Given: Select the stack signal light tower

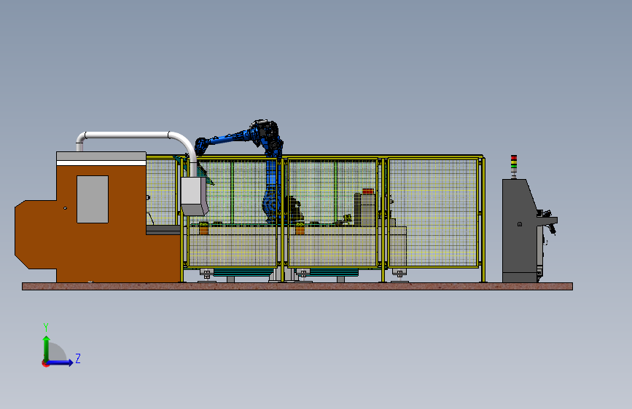Looking at the screenshot, I should coord(513,167).
